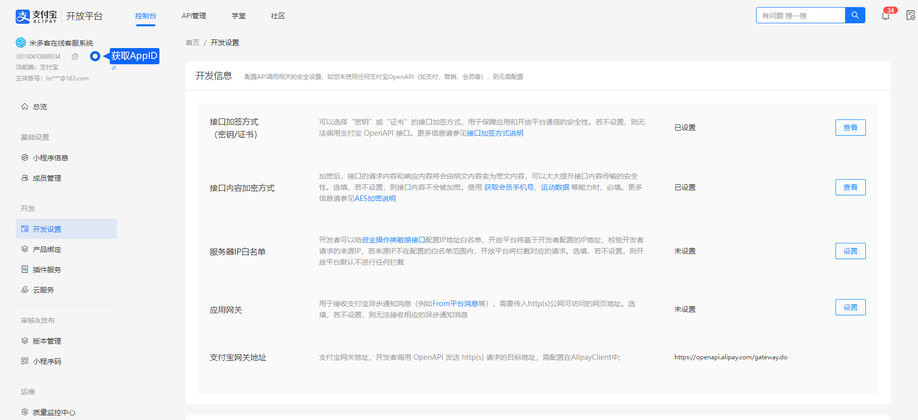Open 小程序信息 in the sidebar
The image size is (918, 420).
pyautogui.click(x=50, y=158)
